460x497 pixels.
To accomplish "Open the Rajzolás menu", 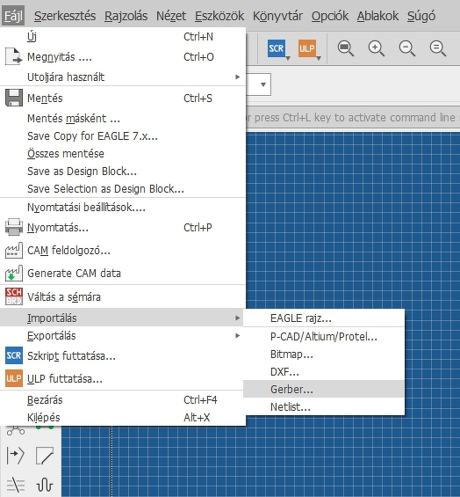I will 126,16.
